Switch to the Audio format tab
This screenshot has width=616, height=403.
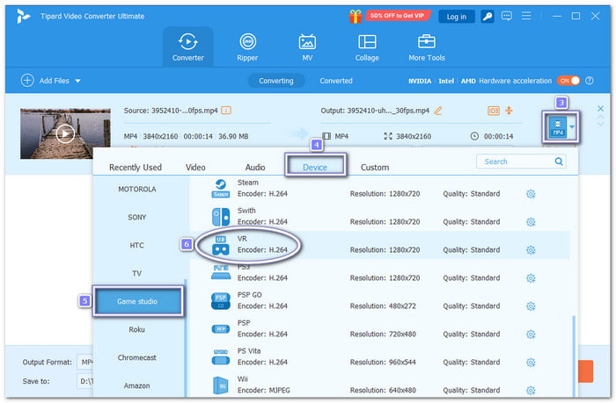(255, 167)
